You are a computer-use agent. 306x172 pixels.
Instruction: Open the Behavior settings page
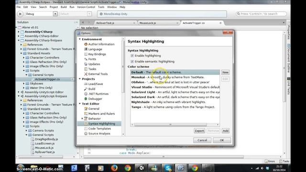pos(94,118)
